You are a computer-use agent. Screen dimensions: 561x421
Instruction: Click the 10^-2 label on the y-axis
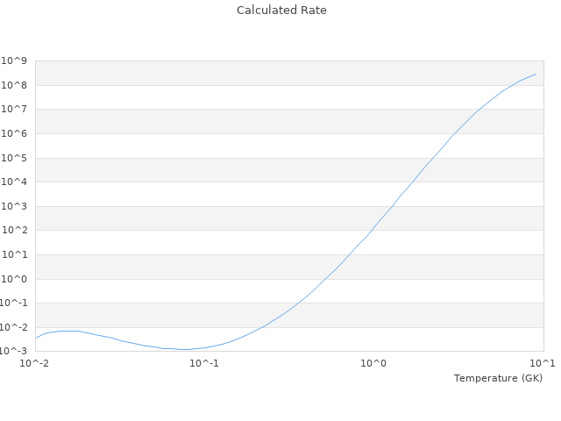point(15,327)
